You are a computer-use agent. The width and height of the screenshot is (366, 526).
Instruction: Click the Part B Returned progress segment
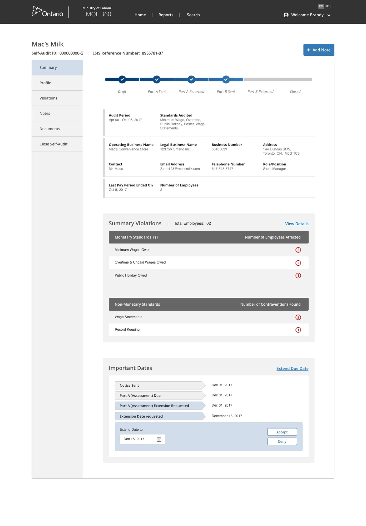point(260,79)
